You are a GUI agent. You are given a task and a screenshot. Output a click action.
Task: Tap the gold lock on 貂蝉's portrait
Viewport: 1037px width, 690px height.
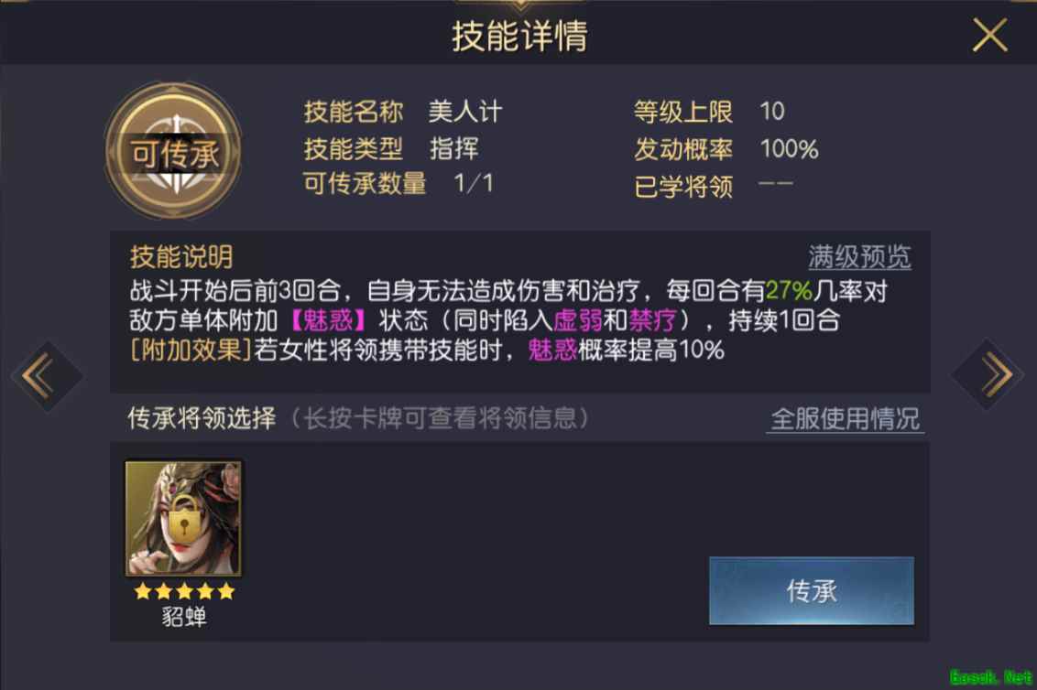(x=184, y=518)
